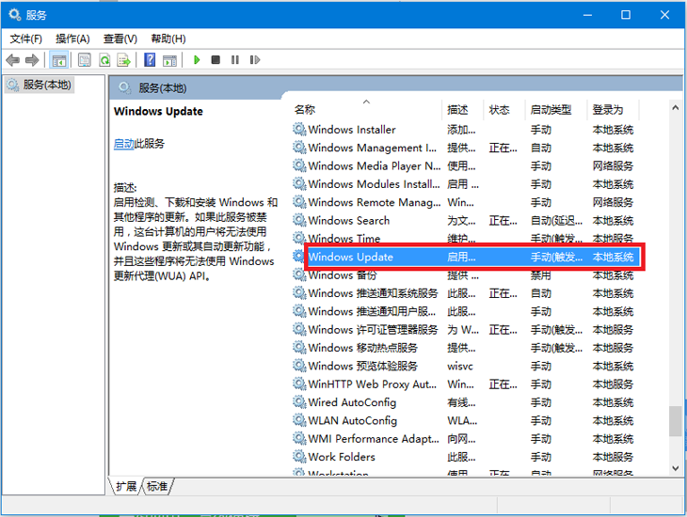Click the vertical scrollbar thumb
Viewport: 687px width, 517px height.
point(675,421)
